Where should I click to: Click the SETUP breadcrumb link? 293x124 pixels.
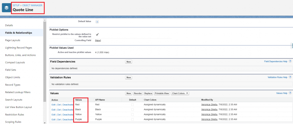pyautogui.click(x=16, y=6)
